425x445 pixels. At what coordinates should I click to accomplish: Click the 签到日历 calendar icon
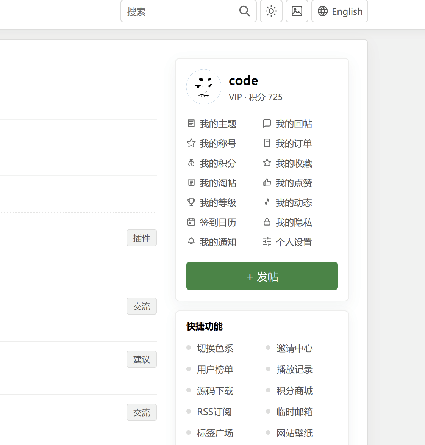pyautogui.click(x=191, y=222)
